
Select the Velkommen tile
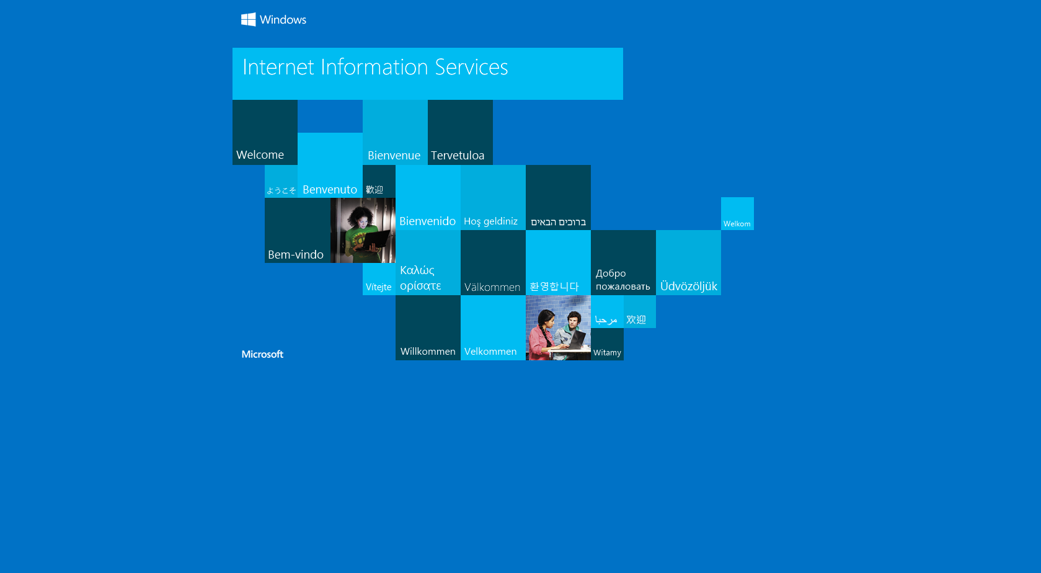(x=493, y=327)
